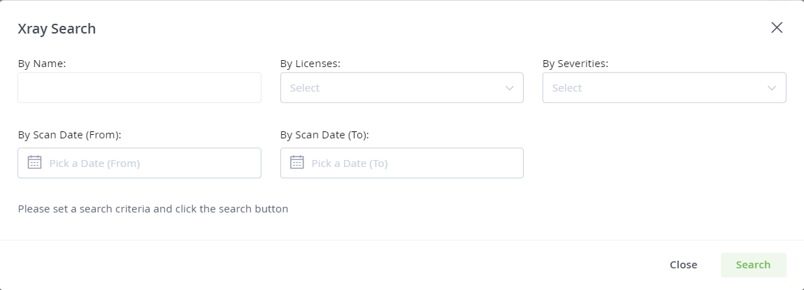Click the calendar icon in Scan Date (From)
The width and height of the screenshot is (804, 290).
[34, 162]
